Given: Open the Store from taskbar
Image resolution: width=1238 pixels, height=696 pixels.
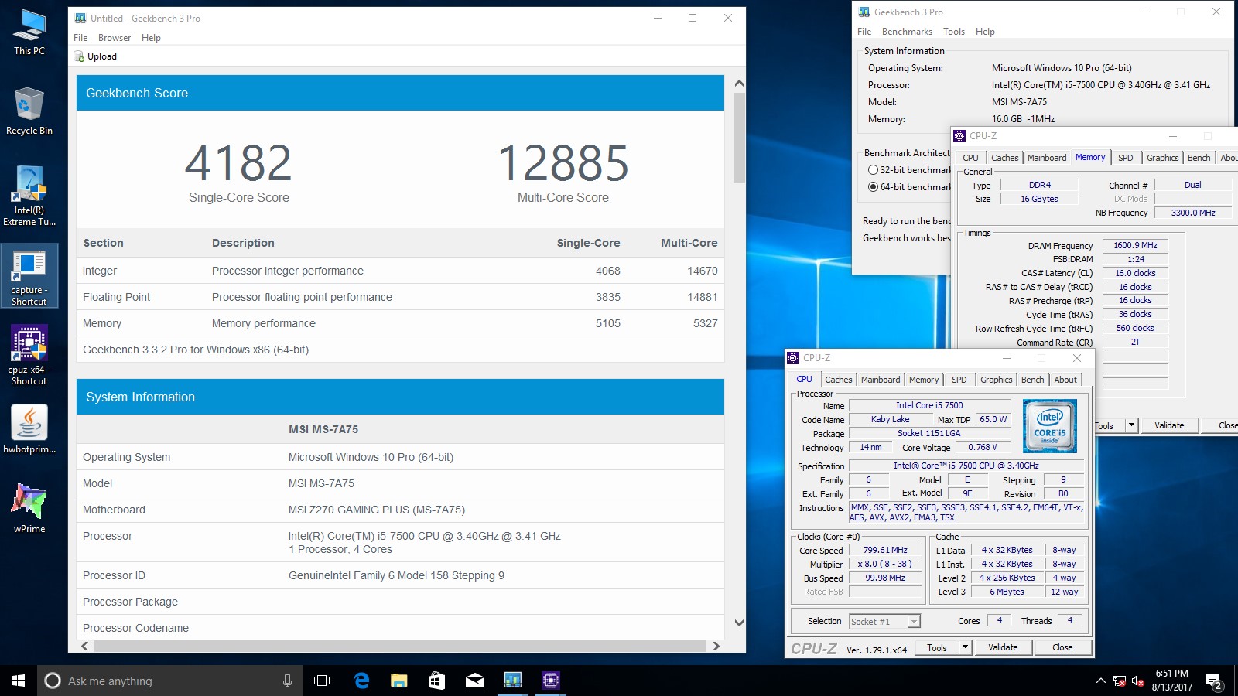Looking at the screenshot, I should [x=436, y=681].
